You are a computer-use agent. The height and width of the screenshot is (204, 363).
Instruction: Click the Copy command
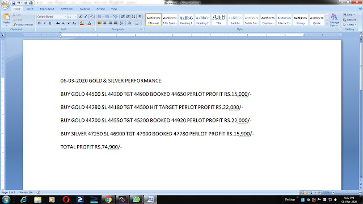(18, 20)
